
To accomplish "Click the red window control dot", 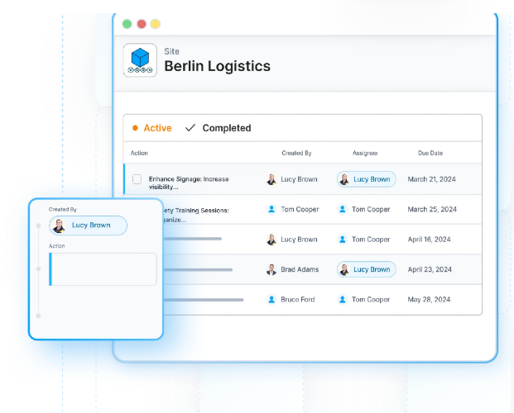I will click(142, 24).
